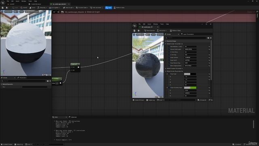This screenshot has height=146, width=259.
Task: Toggle the Slope Falloff parameter checkbox
Action: click(x=169, y=60)
